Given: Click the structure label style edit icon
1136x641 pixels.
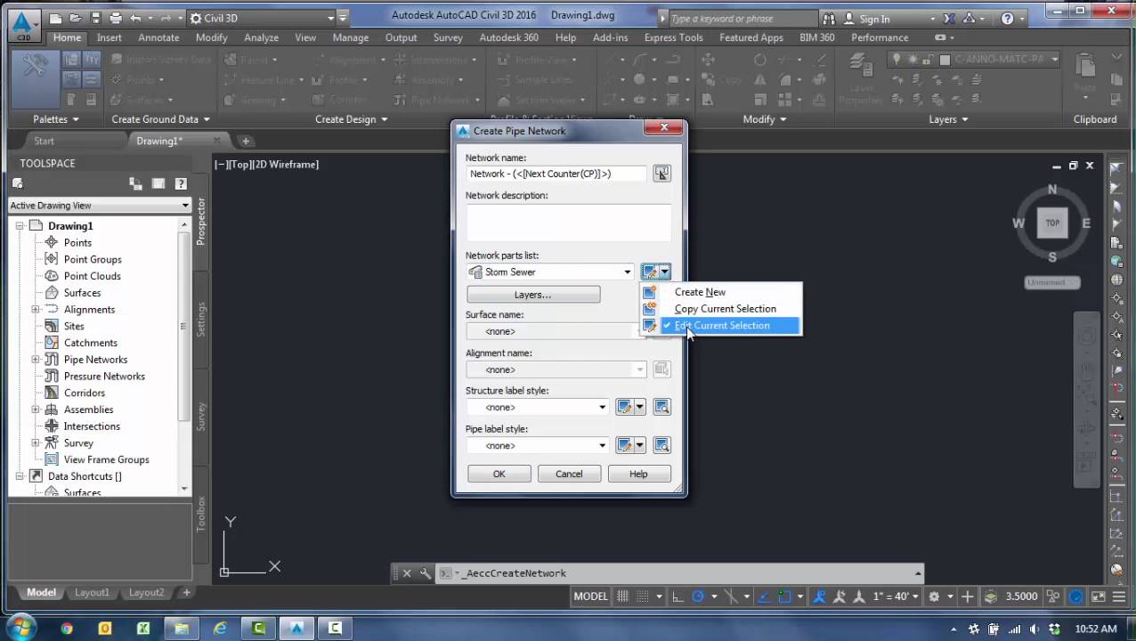Looking at the screenshot, I should point(624,407).
